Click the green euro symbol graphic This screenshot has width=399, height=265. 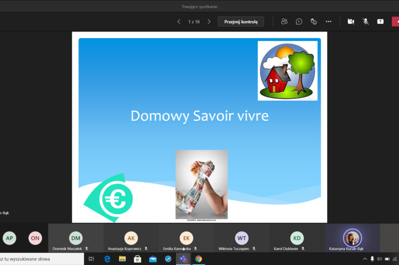[x=109, y=198]
